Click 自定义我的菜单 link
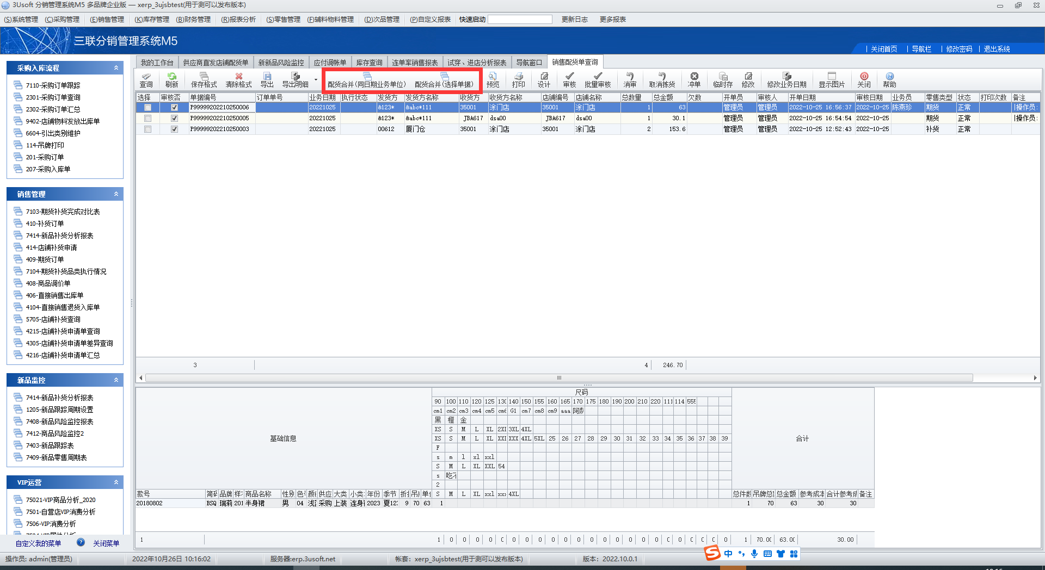Screen dimensions: 1045x570 (38, 543)
